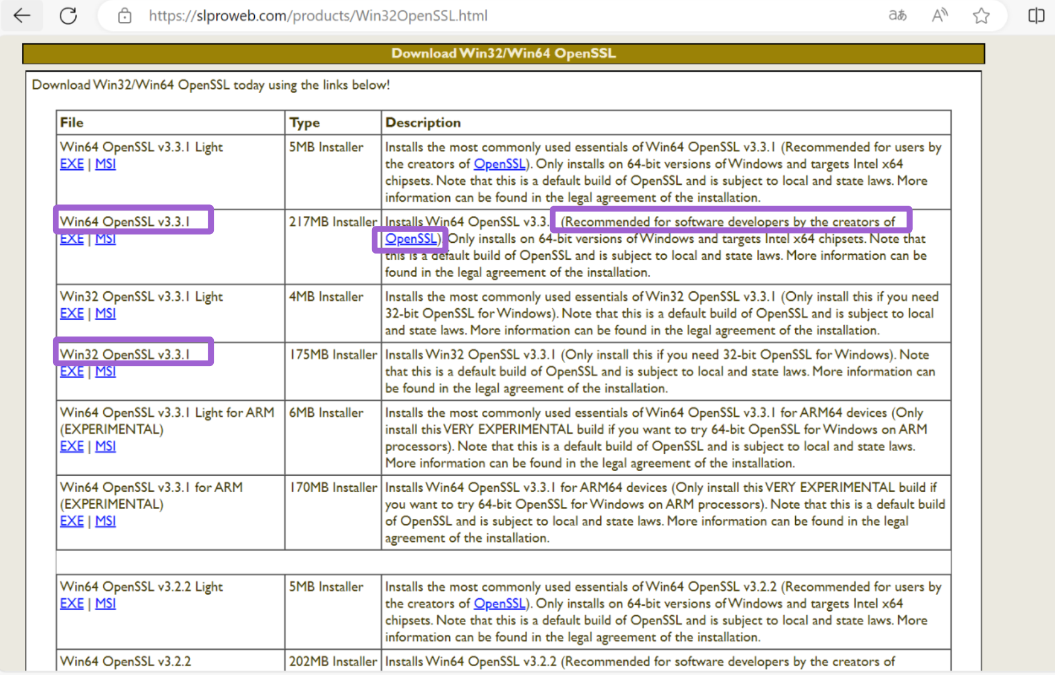Download MSI for Win64 OpenSSL v3.2.2 Light
The width and height of the screenshot is (1055, 675).
click(x=106, y=603)
